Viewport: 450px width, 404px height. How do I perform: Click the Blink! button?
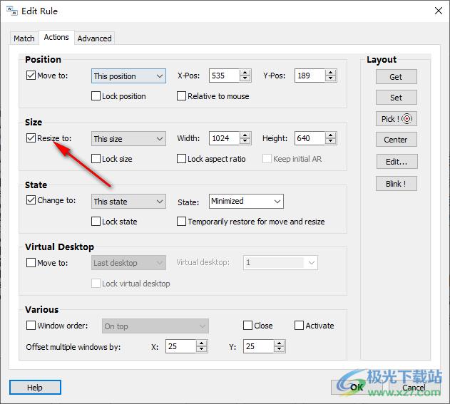tap(396, 183)
